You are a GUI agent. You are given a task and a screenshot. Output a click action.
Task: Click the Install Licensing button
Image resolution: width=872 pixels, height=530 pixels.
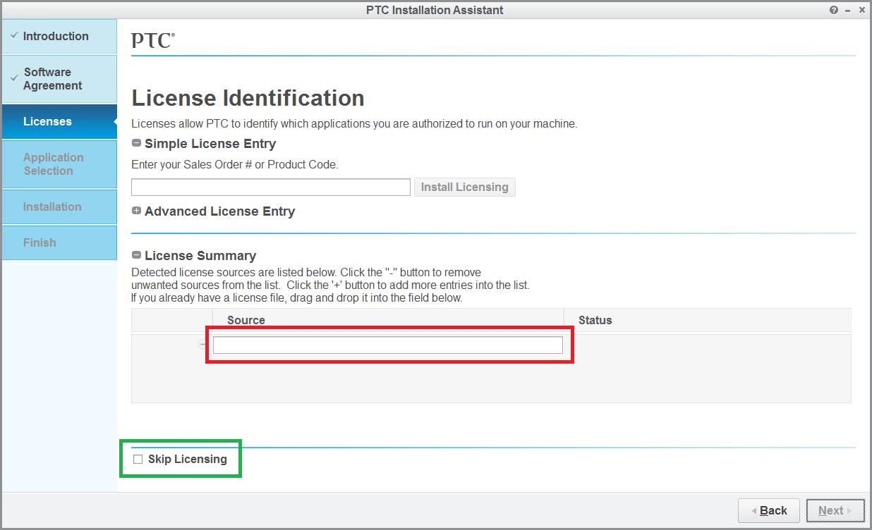pyautogui.click(x=465, y=187)
